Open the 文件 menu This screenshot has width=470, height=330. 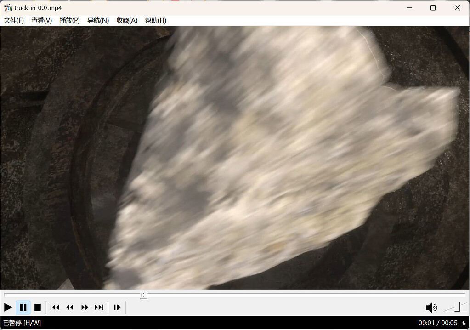[x=13, y=20]
